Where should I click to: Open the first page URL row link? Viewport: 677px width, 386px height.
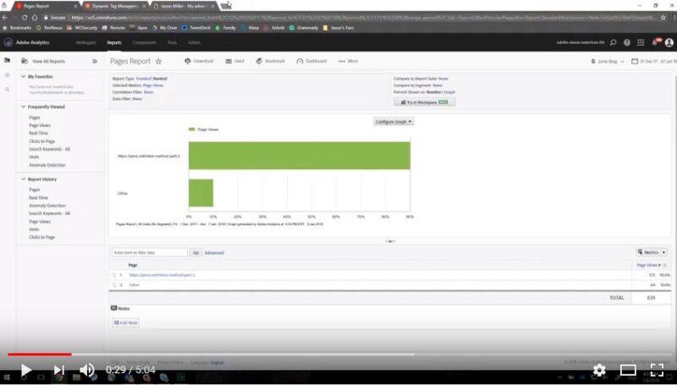(162, 275)
